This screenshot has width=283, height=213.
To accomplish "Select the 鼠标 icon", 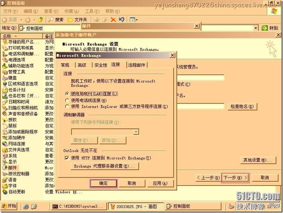I will 5,126.
